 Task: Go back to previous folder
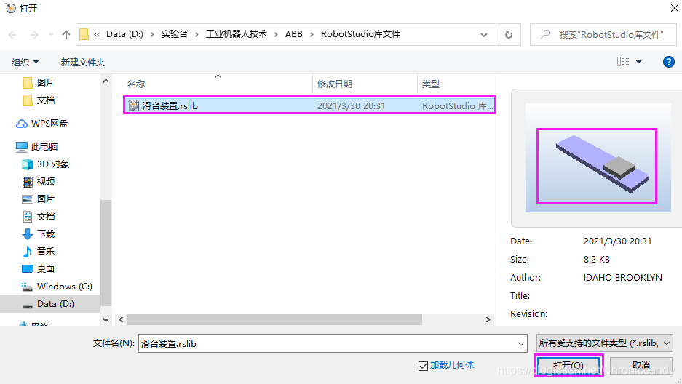[12, 35]
